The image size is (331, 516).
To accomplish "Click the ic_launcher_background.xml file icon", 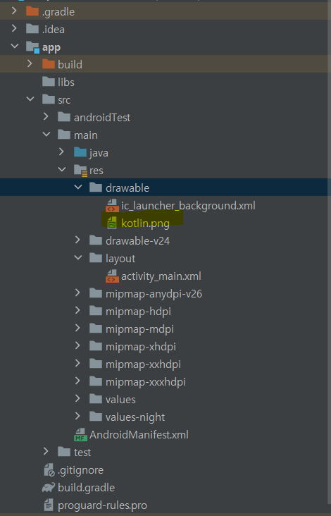I will (x=112, y=205).
